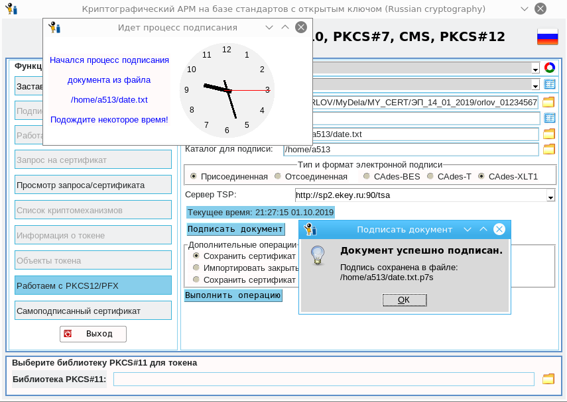This screenshot has height=402, width=567.
Task: Click the colorful circle icon at top right
Action: [549, 68]
